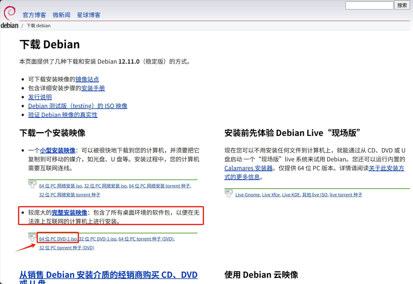Download the Live Gnome image
This screenshot has height=284, width=413.
(x=248, y=195)
